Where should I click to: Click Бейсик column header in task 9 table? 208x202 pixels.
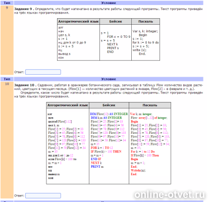tap(116, 22)
